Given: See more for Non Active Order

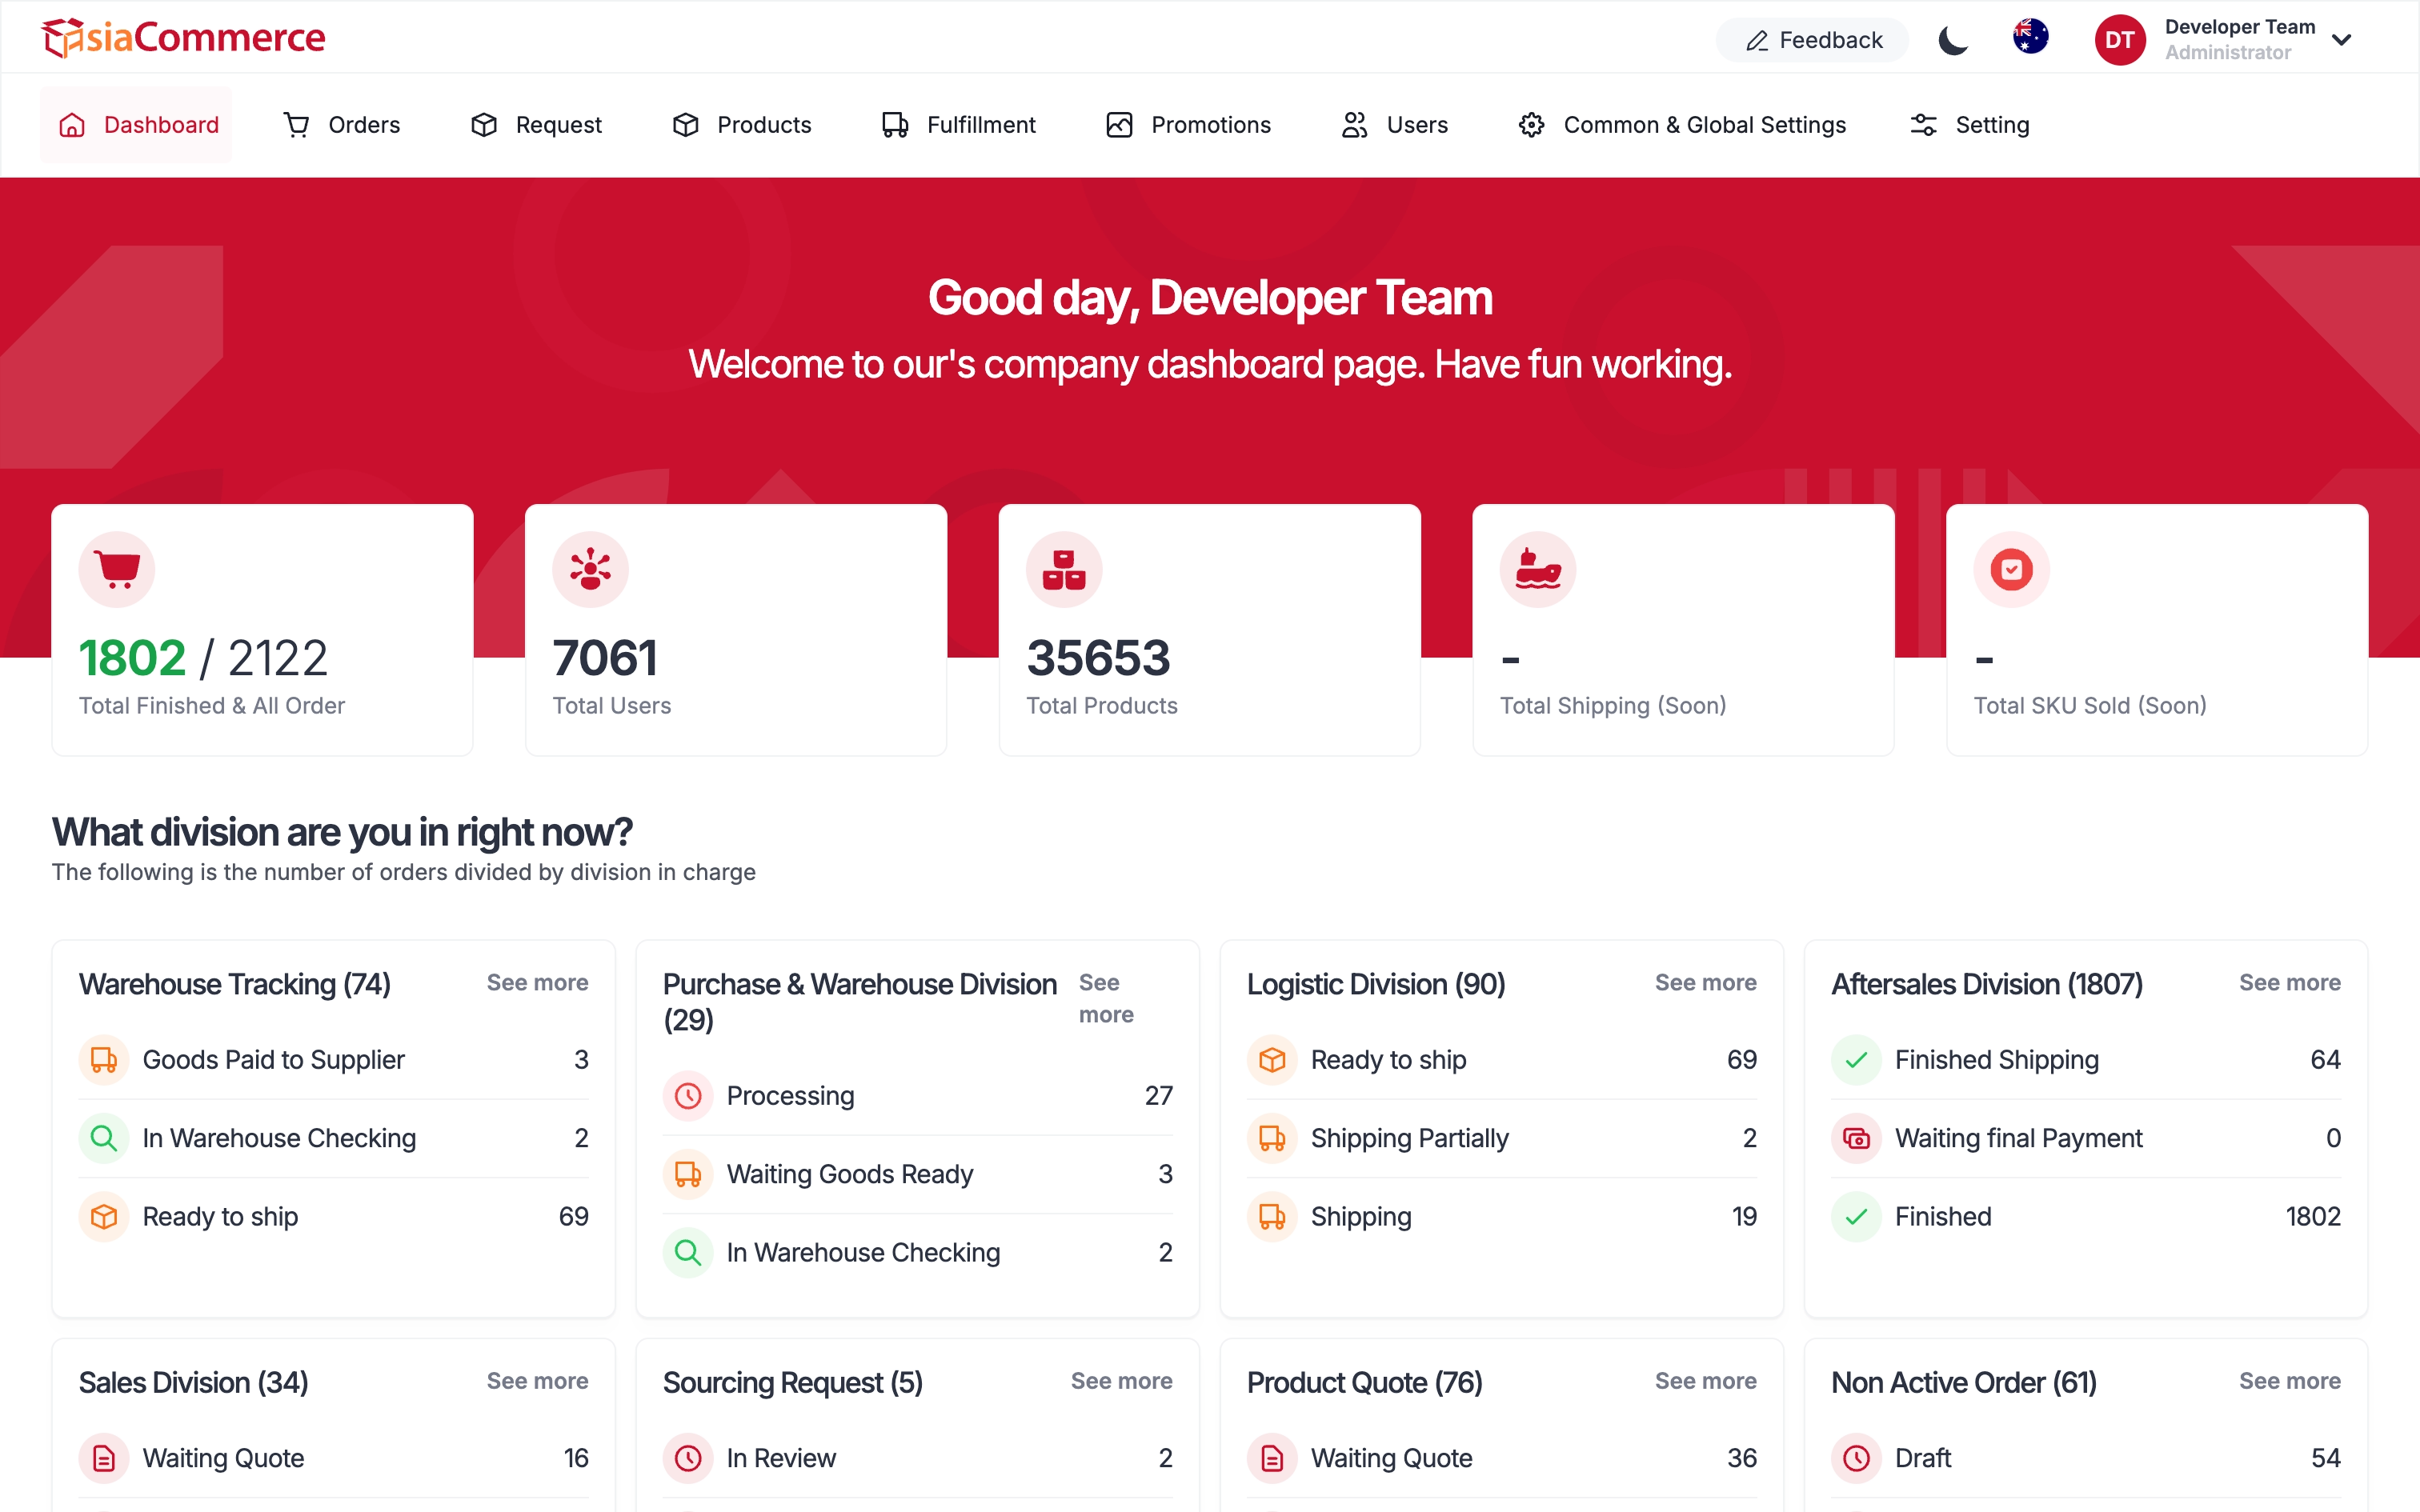Looking at the screenshot, I should point(2289,1381).
